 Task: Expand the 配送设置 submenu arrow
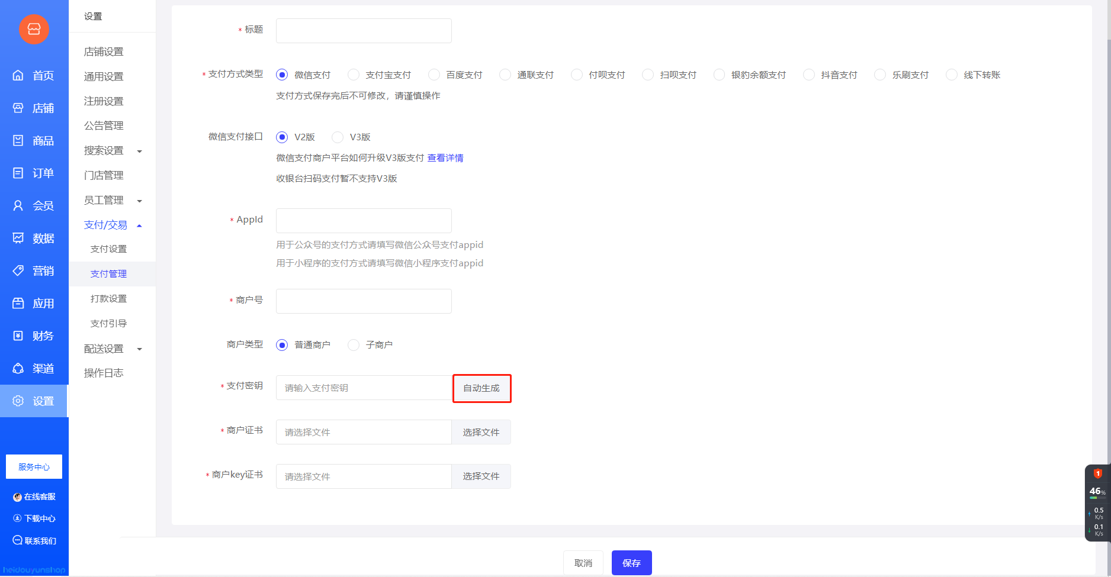pos(140,349)
